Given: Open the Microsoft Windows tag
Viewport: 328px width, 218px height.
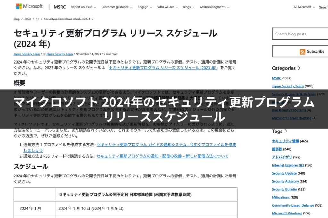Looking at the screenshot, I should 287,214.
